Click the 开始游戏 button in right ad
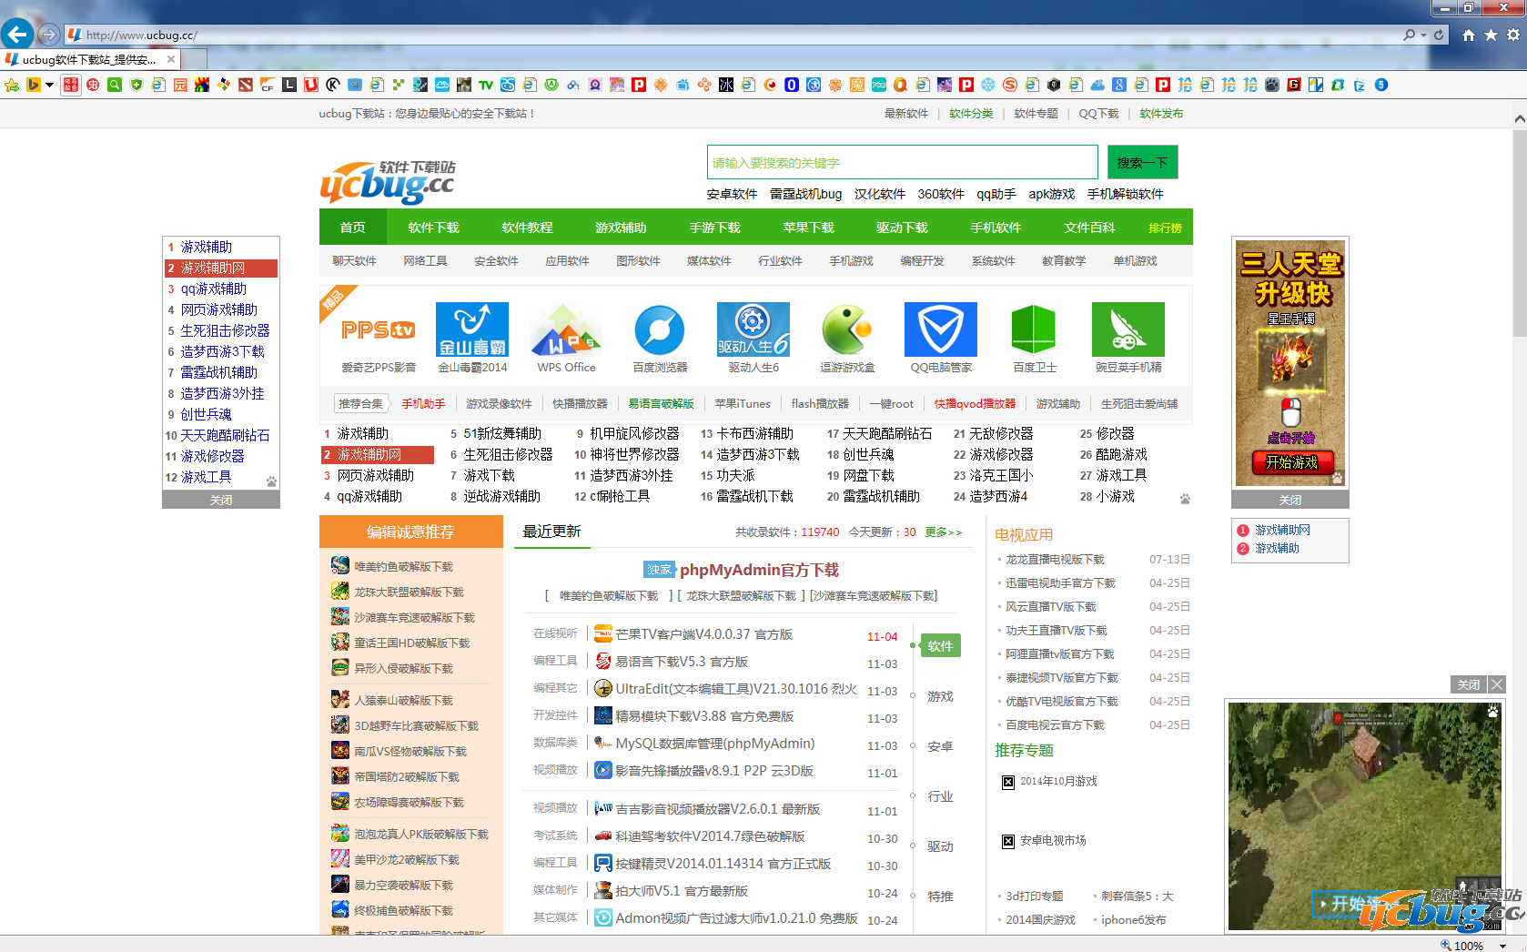1527x952 pixels. click(1291, 462)
